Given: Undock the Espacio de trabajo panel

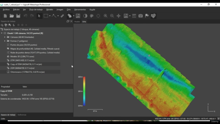Looking at the screenshot, I should coord(68,21).
